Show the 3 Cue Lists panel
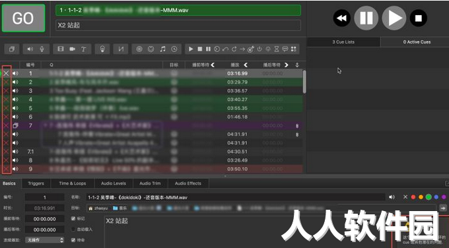Viewport: 449px width, 248px height. (x=343, y=42)
